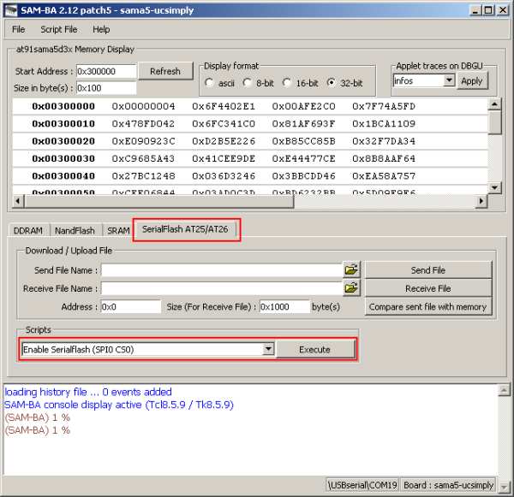Switch to the DDRAM tab
The height and width of the screenshot is (497, 514).
28,230
